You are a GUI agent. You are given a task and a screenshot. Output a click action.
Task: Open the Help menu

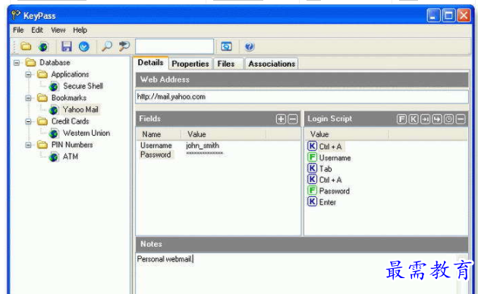pyautogui.click(x=80, y=30)
